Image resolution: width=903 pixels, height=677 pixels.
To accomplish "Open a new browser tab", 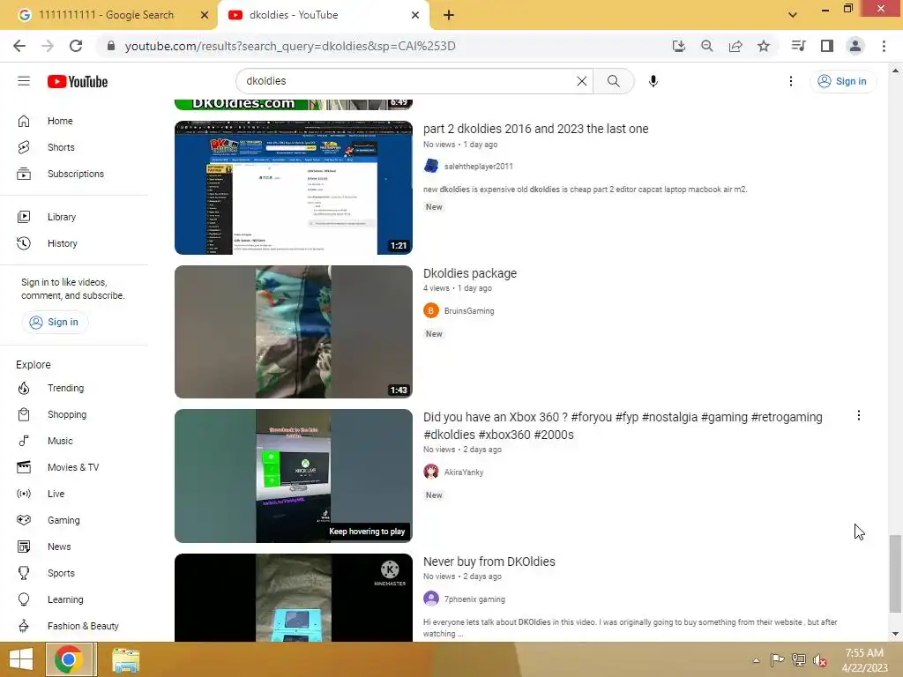I will [x=449, y=15].
